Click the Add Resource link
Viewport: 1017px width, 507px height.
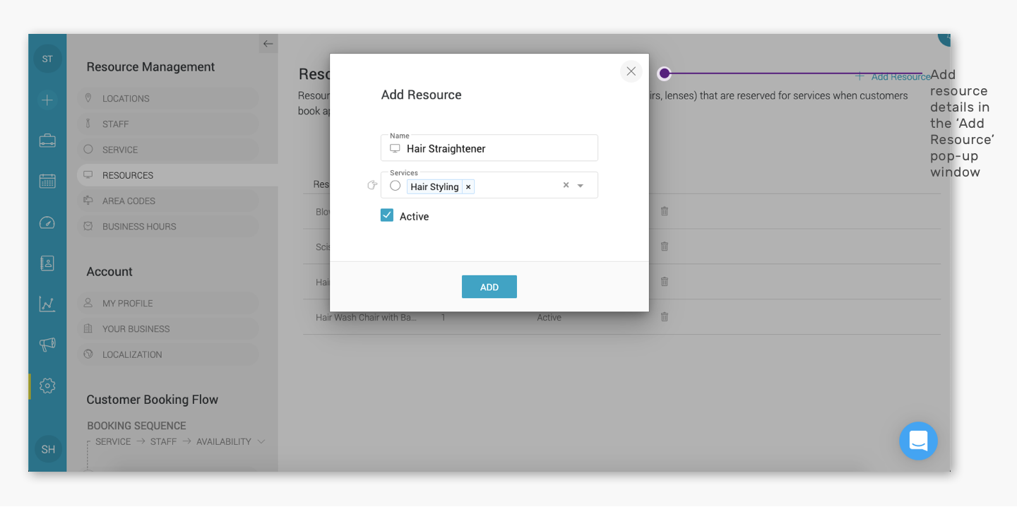point(893,76)
